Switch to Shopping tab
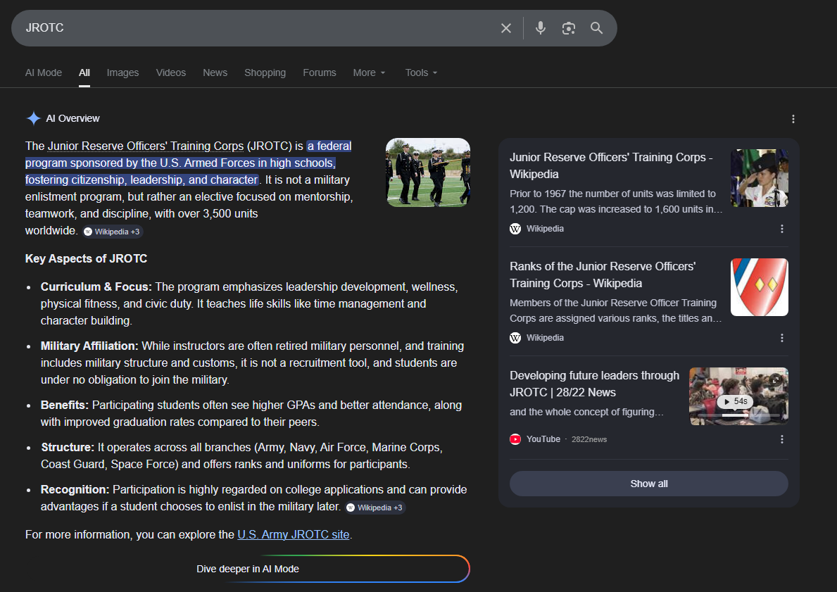The width and height of the screenshot is (837, 592). (265, 73)
